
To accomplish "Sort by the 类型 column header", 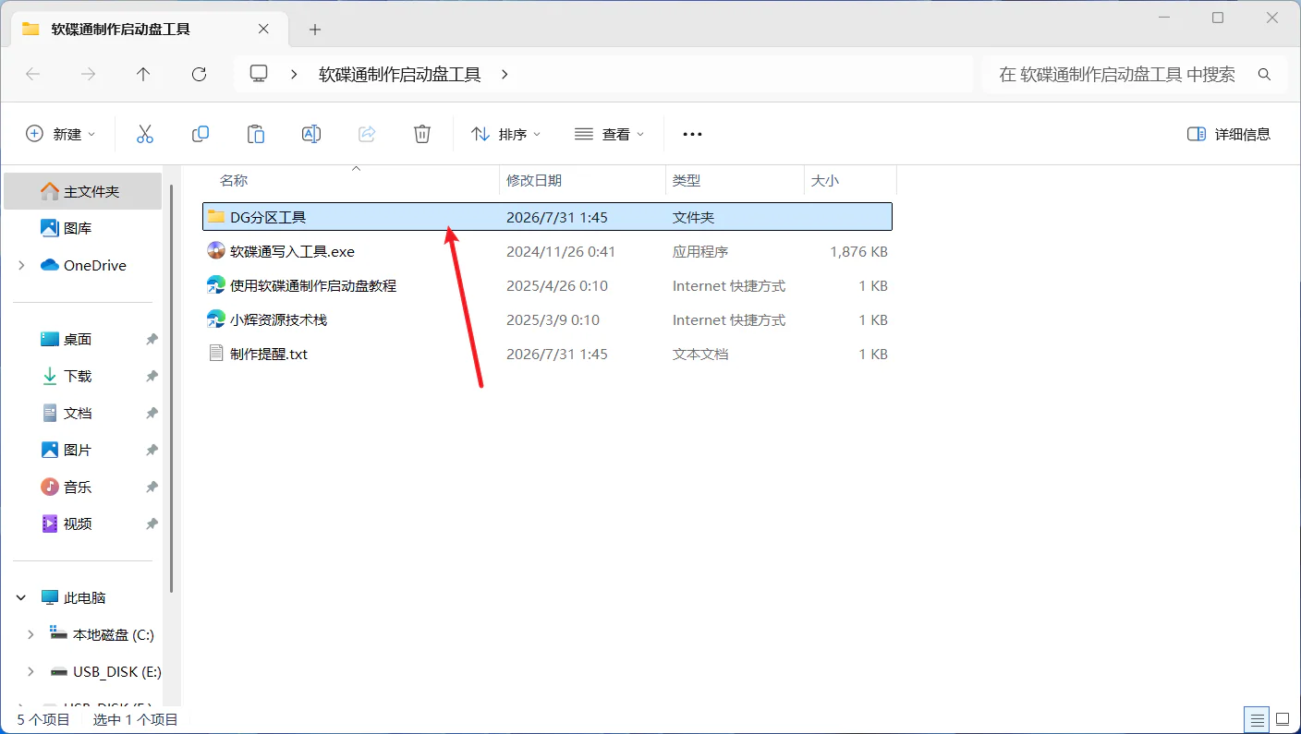I will click(x=735, y=181).
